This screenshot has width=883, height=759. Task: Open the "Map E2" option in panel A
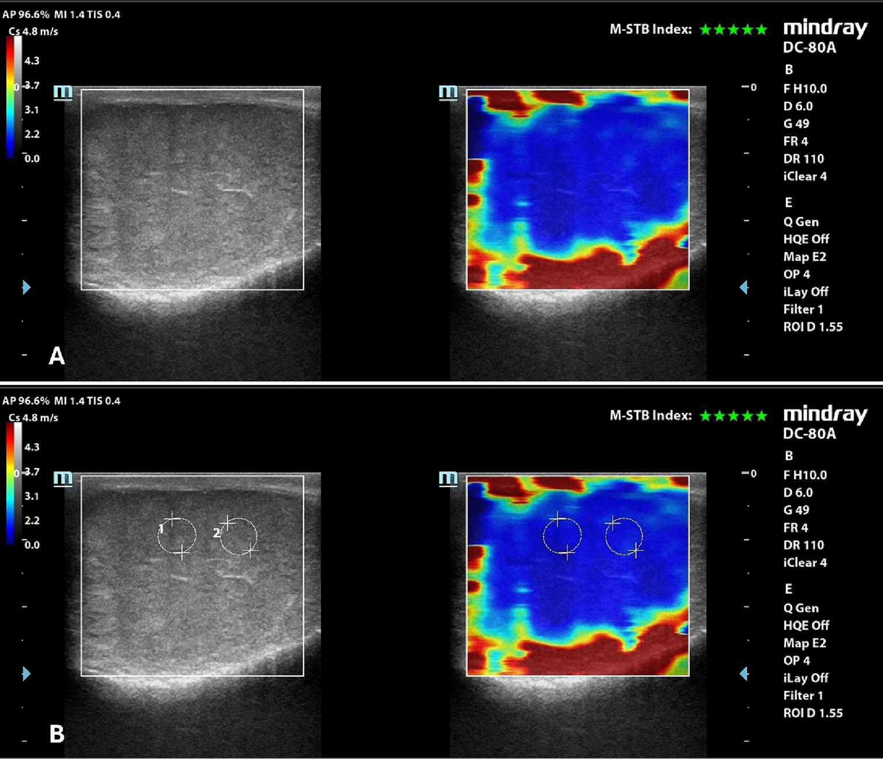click(x=804, y=257)
